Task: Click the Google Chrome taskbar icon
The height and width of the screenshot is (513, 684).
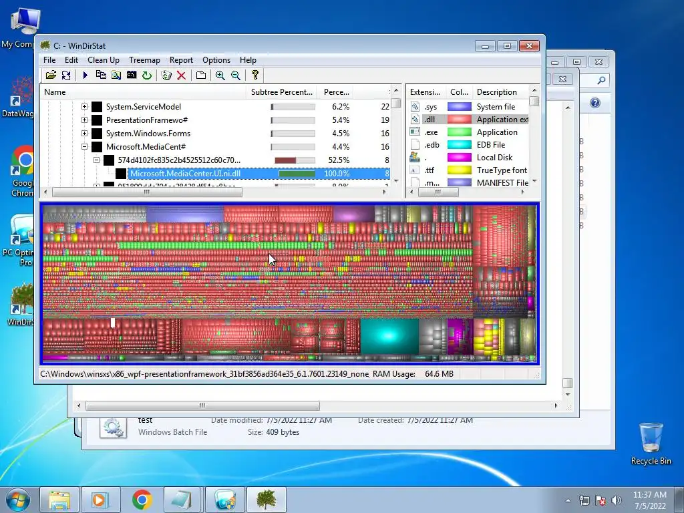Action: point(142,500)
